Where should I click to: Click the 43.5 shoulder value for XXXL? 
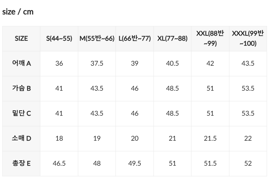click(248, 63)
